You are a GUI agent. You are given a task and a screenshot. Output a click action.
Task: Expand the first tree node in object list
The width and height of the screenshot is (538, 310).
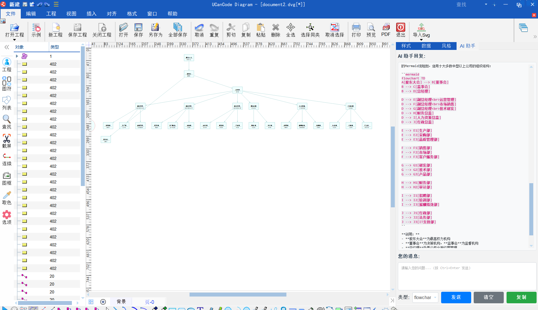tap(17, 56)
